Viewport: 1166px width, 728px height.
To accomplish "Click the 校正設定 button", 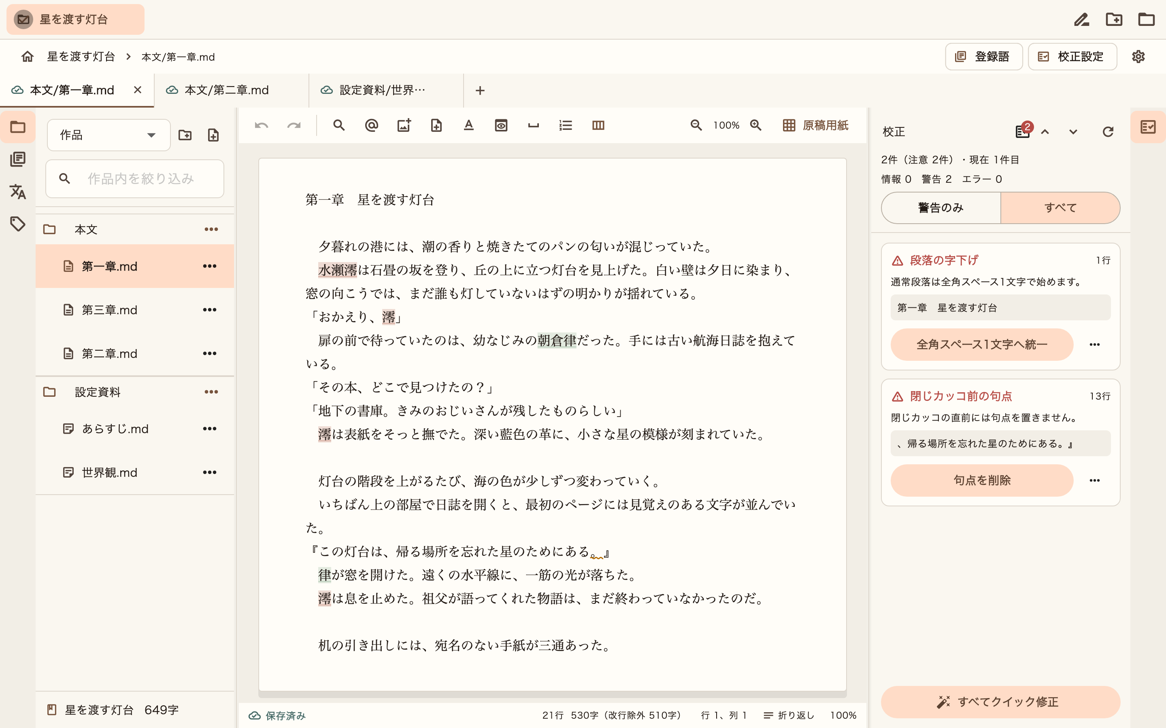I will (x=1072, y=57).
